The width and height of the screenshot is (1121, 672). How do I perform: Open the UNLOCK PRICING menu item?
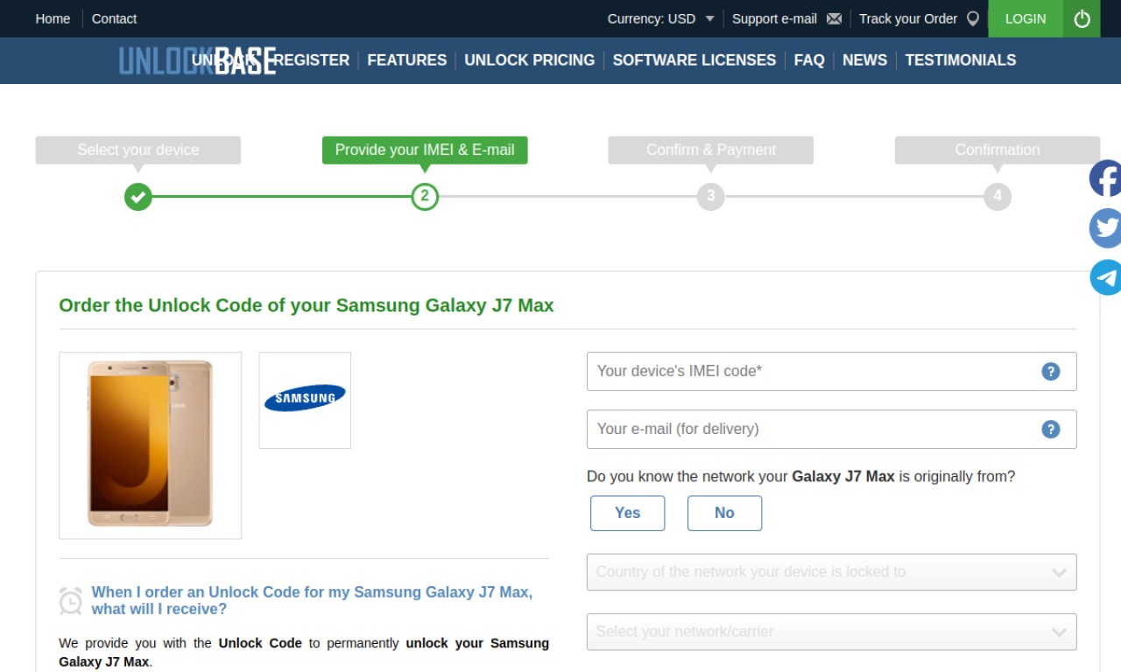[529, 60]
